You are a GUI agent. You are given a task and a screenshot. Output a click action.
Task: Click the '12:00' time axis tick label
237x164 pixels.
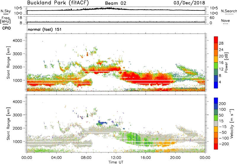coord(116,158)
